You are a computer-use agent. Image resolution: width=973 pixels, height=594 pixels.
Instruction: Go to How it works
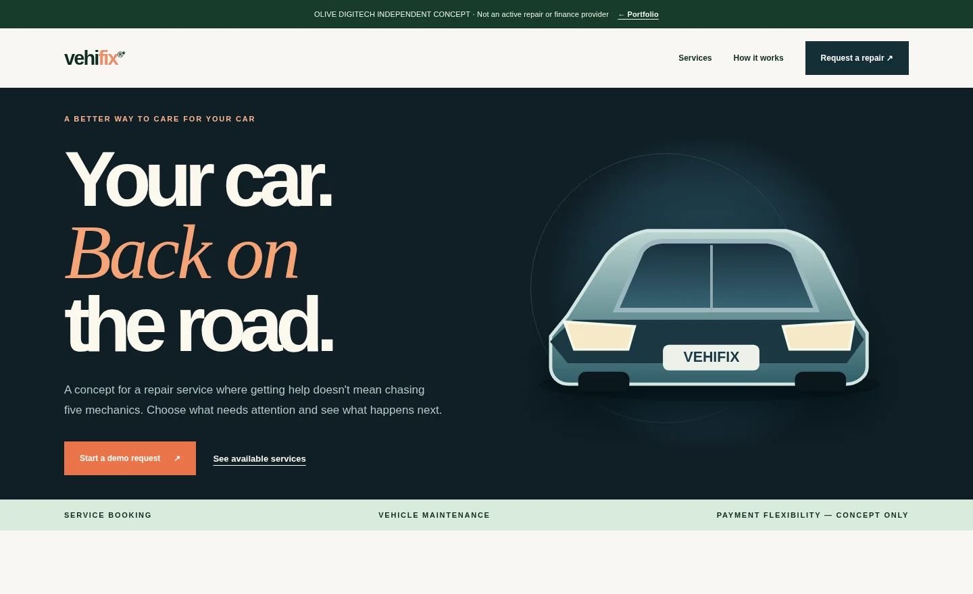(758, 58)
